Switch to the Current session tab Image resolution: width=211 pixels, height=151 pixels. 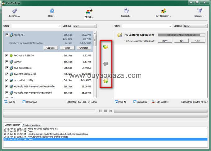click(12, 125)
